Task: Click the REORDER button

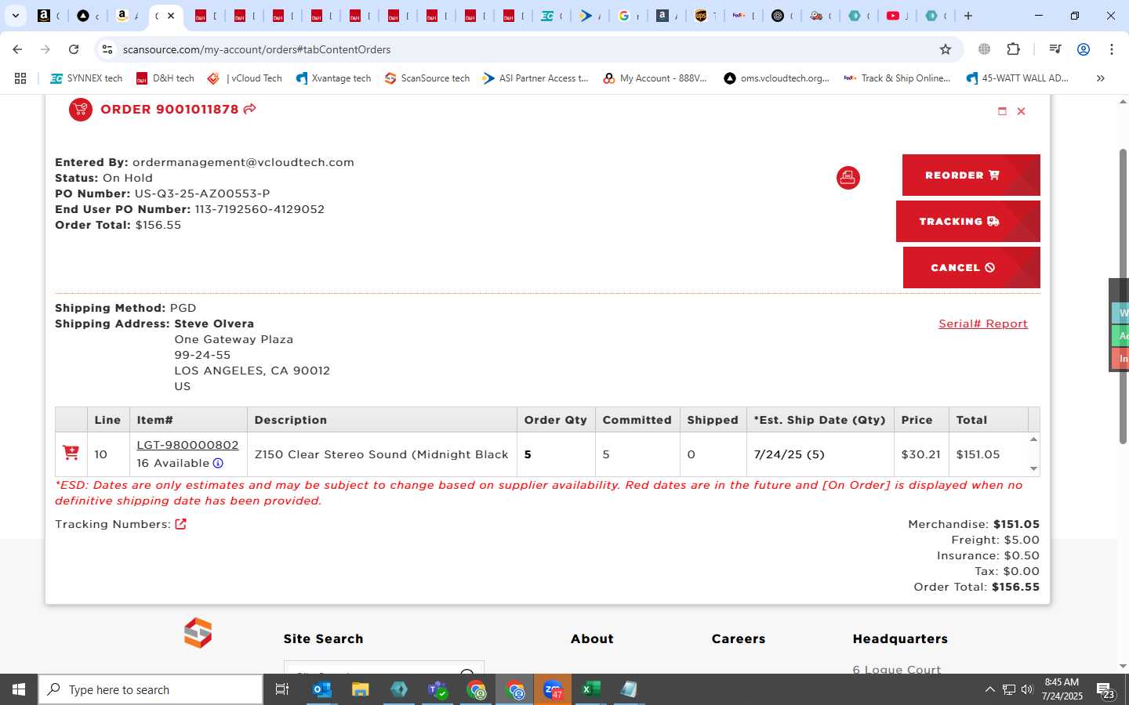Action: [x=971, y=175]
